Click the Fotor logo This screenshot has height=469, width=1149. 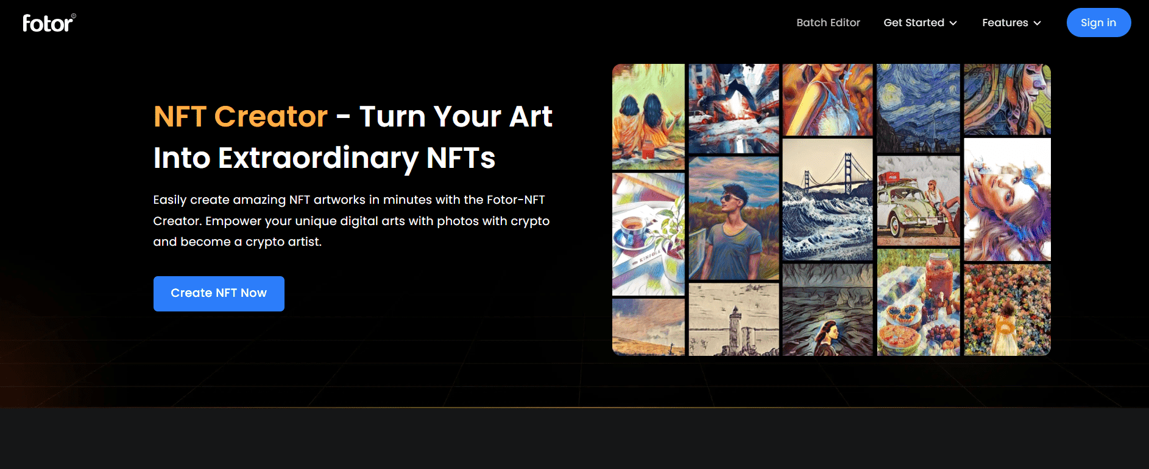click(49, 23)
